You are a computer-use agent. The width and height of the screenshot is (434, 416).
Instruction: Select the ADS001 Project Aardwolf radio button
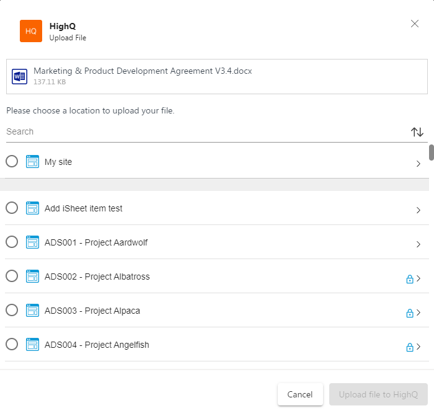pos(12,242)
